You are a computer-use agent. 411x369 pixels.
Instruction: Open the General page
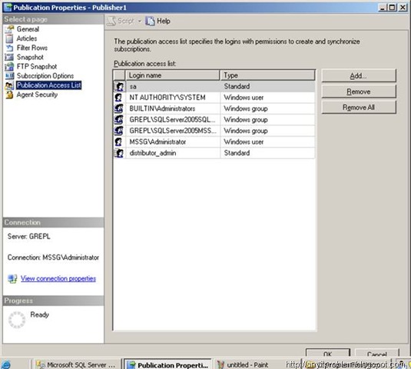point(28,29)
